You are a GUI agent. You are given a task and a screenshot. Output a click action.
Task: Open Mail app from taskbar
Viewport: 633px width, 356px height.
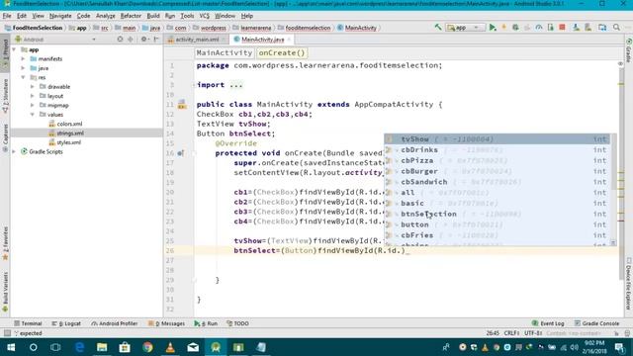point(193,347)
